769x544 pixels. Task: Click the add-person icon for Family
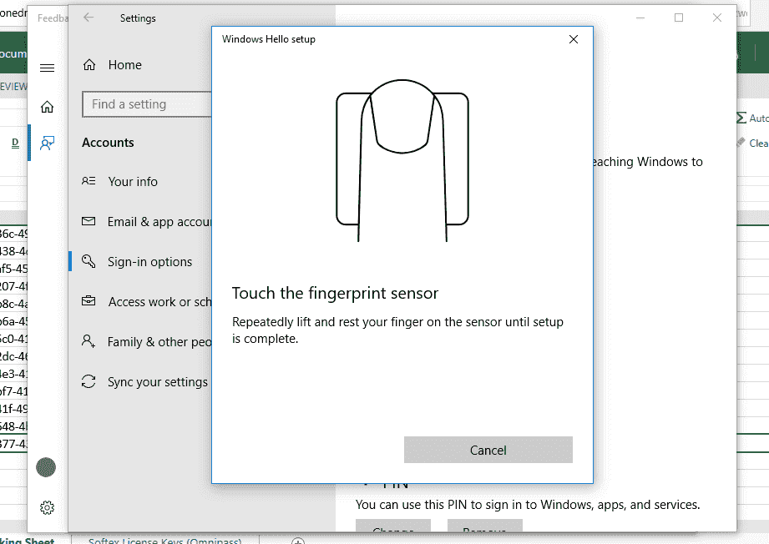pyautogui.click(x=89, y=340)
